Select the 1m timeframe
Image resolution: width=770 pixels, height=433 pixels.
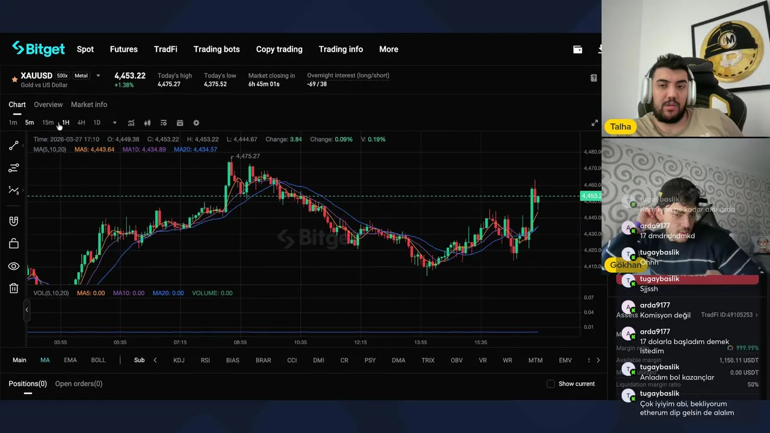point(13,123)
